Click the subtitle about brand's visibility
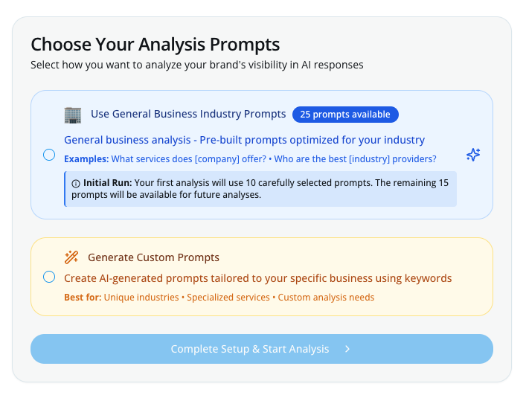The width and height of the screenshot is (526, 398). 196,65
